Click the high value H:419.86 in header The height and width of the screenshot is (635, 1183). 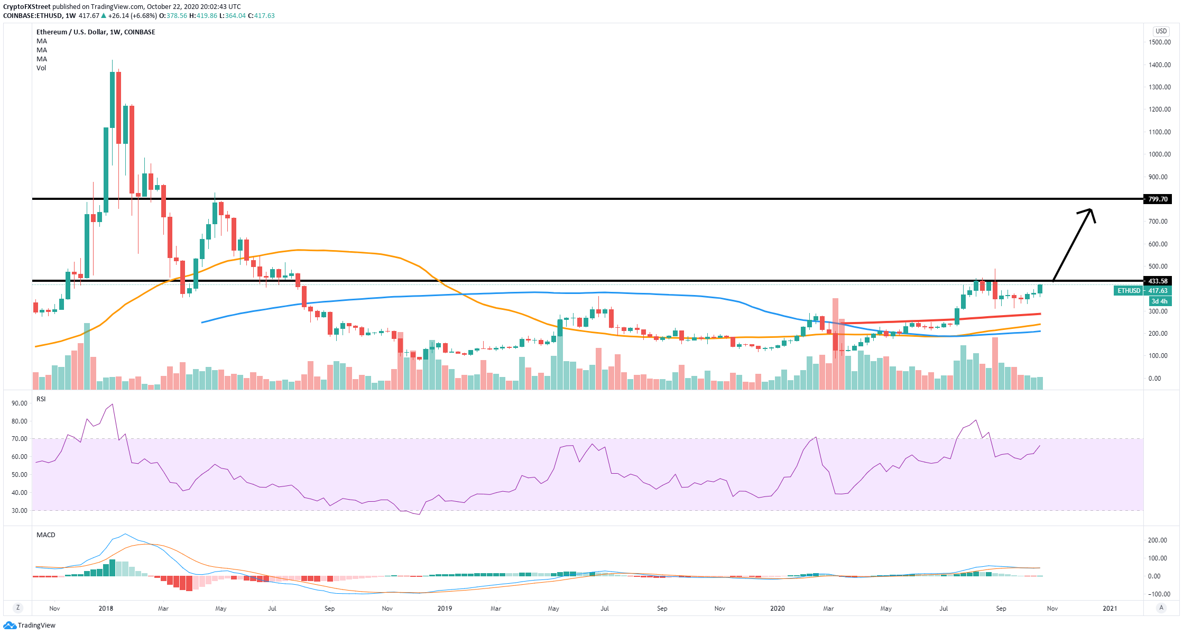click(203, 16)
